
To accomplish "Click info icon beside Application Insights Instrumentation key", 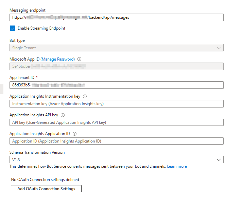I will pyautogui.click(x=85, y=97).
